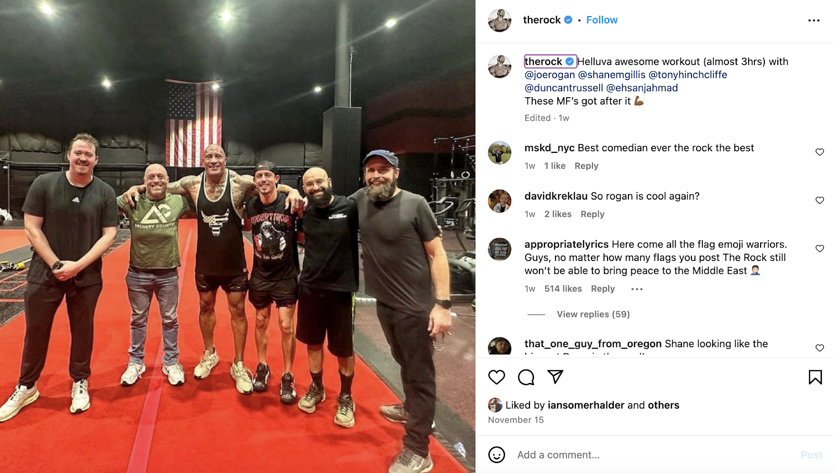The width and height of the screenshot is (833, 473).
Task: Expand View replies (59)
Action: [x=593, y=314]
